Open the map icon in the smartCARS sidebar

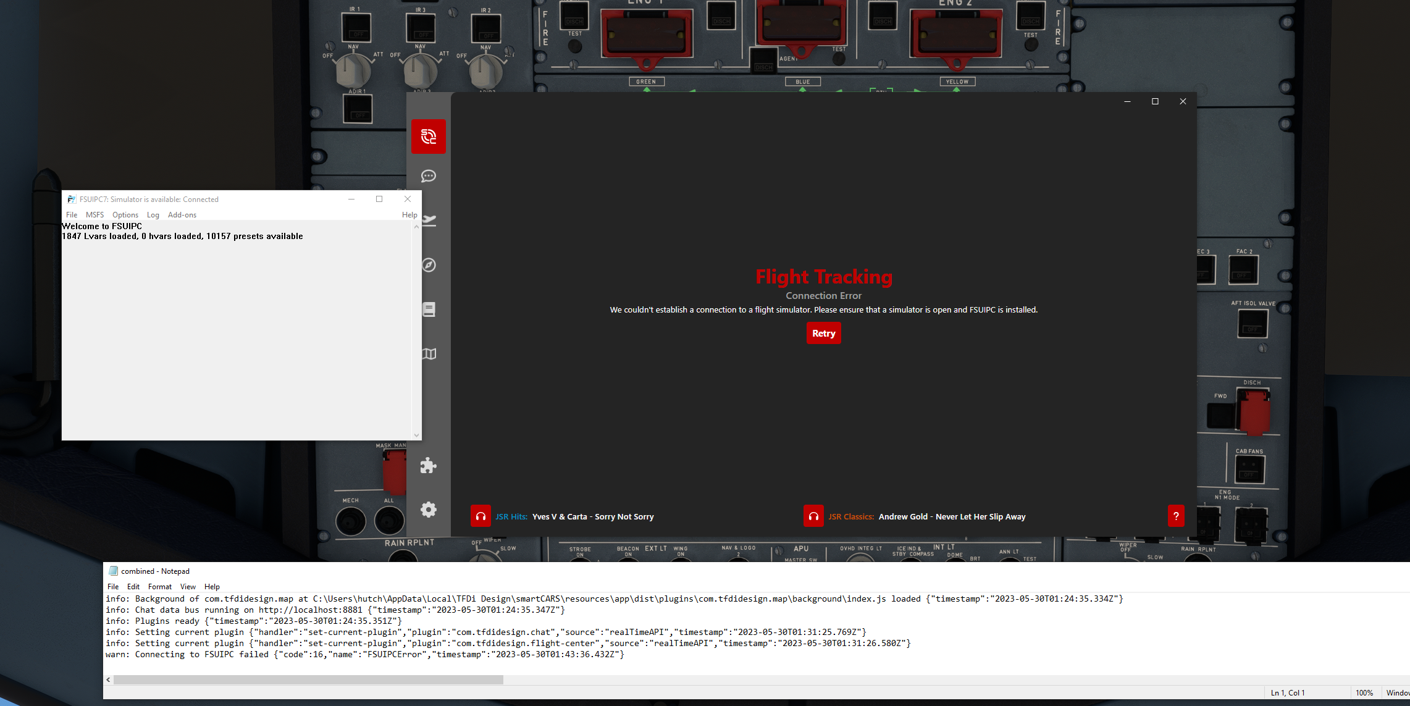coord(428,354)
